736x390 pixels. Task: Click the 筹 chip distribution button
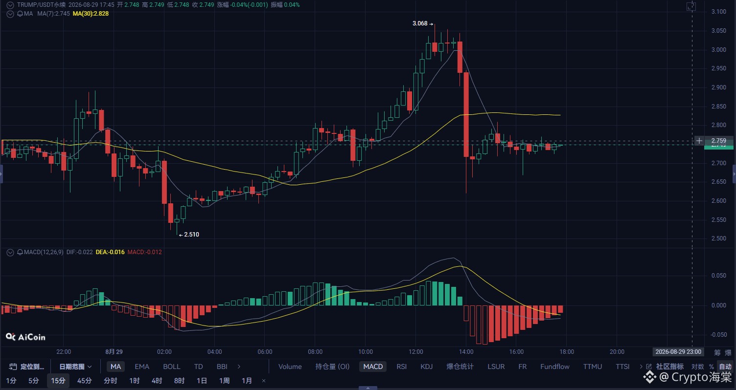[717, 352]
